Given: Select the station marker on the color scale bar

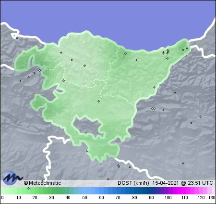Looking at the screenshot, I should pos(28,188).
